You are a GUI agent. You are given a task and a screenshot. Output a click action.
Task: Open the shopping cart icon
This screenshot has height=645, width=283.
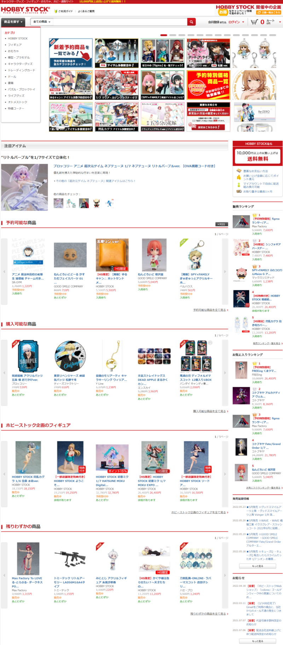point(254,22)
